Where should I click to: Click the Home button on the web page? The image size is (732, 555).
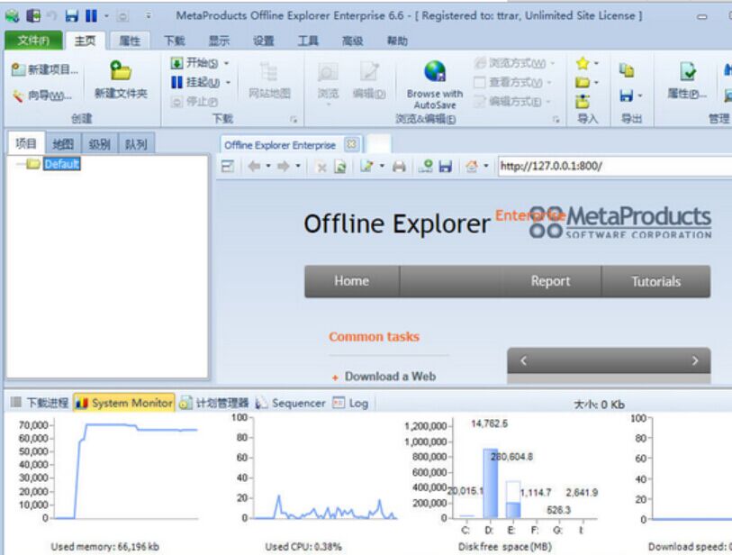click(352, 281)
